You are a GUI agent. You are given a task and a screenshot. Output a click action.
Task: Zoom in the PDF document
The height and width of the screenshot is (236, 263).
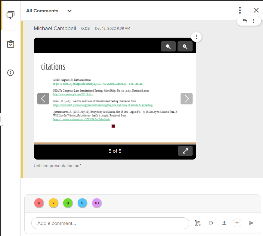185,46
